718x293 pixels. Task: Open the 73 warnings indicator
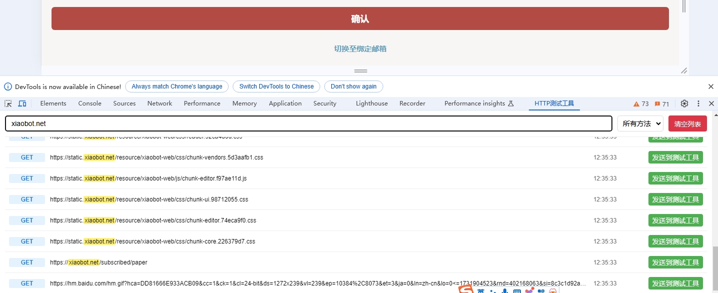641,104
